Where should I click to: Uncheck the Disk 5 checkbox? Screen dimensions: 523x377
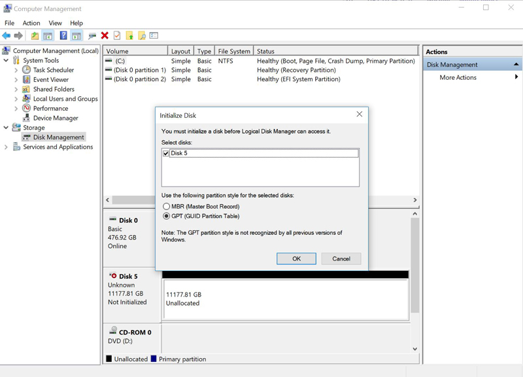point(166,154)
